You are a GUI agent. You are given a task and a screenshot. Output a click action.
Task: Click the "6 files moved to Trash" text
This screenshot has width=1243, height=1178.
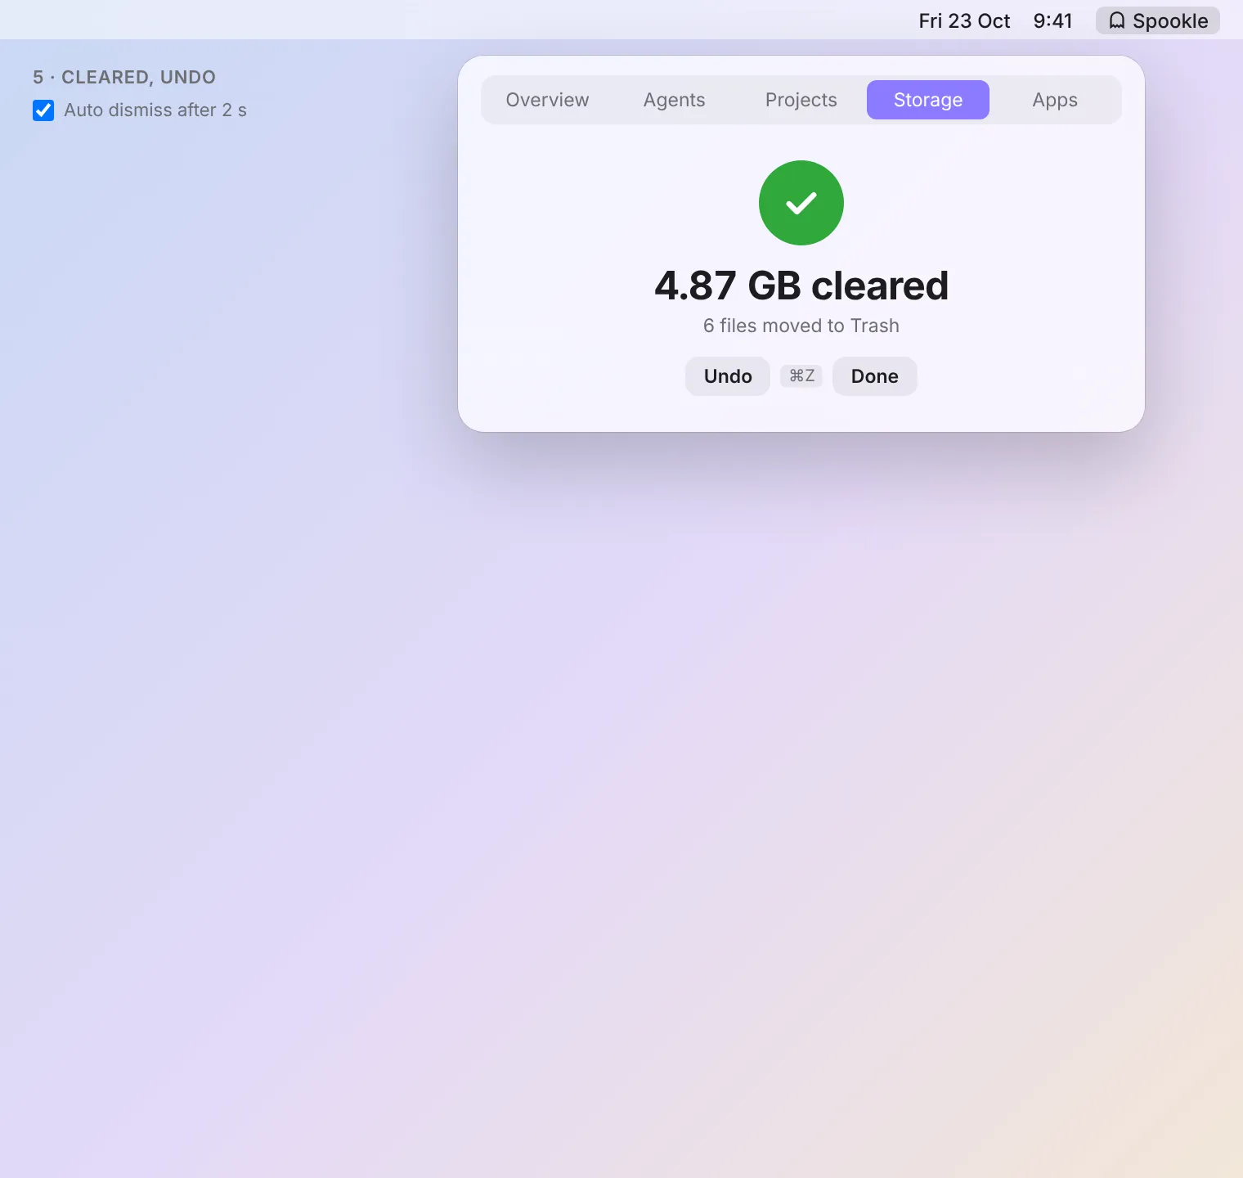click(801, 326)
